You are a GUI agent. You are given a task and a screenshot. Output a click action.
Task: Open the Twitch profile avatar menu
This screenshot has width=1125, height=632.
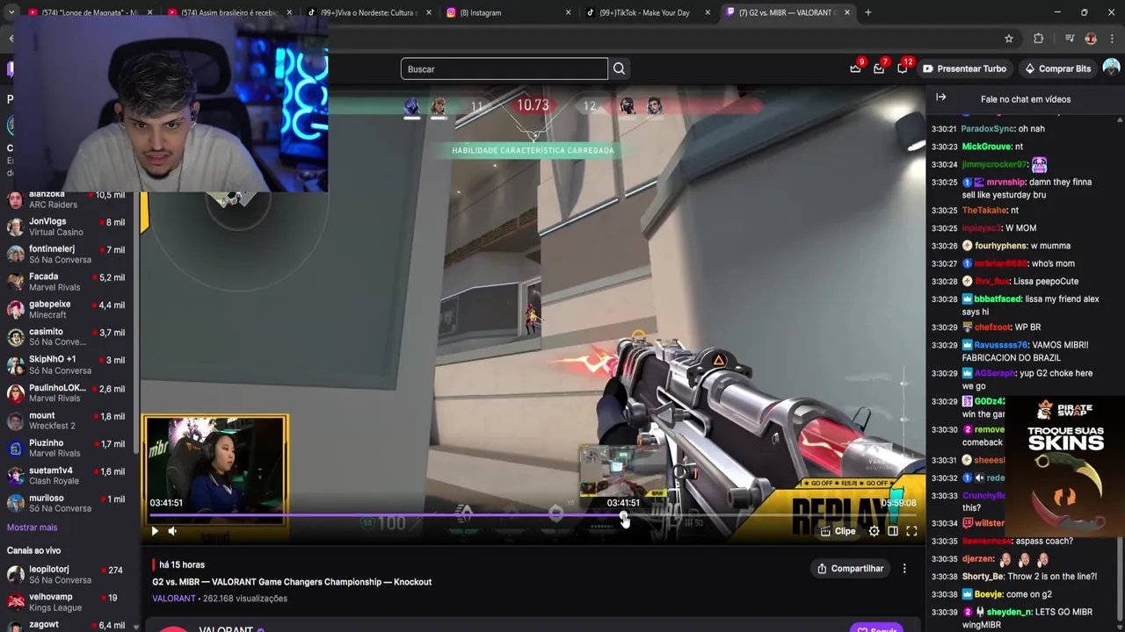tap(1111, 68)
